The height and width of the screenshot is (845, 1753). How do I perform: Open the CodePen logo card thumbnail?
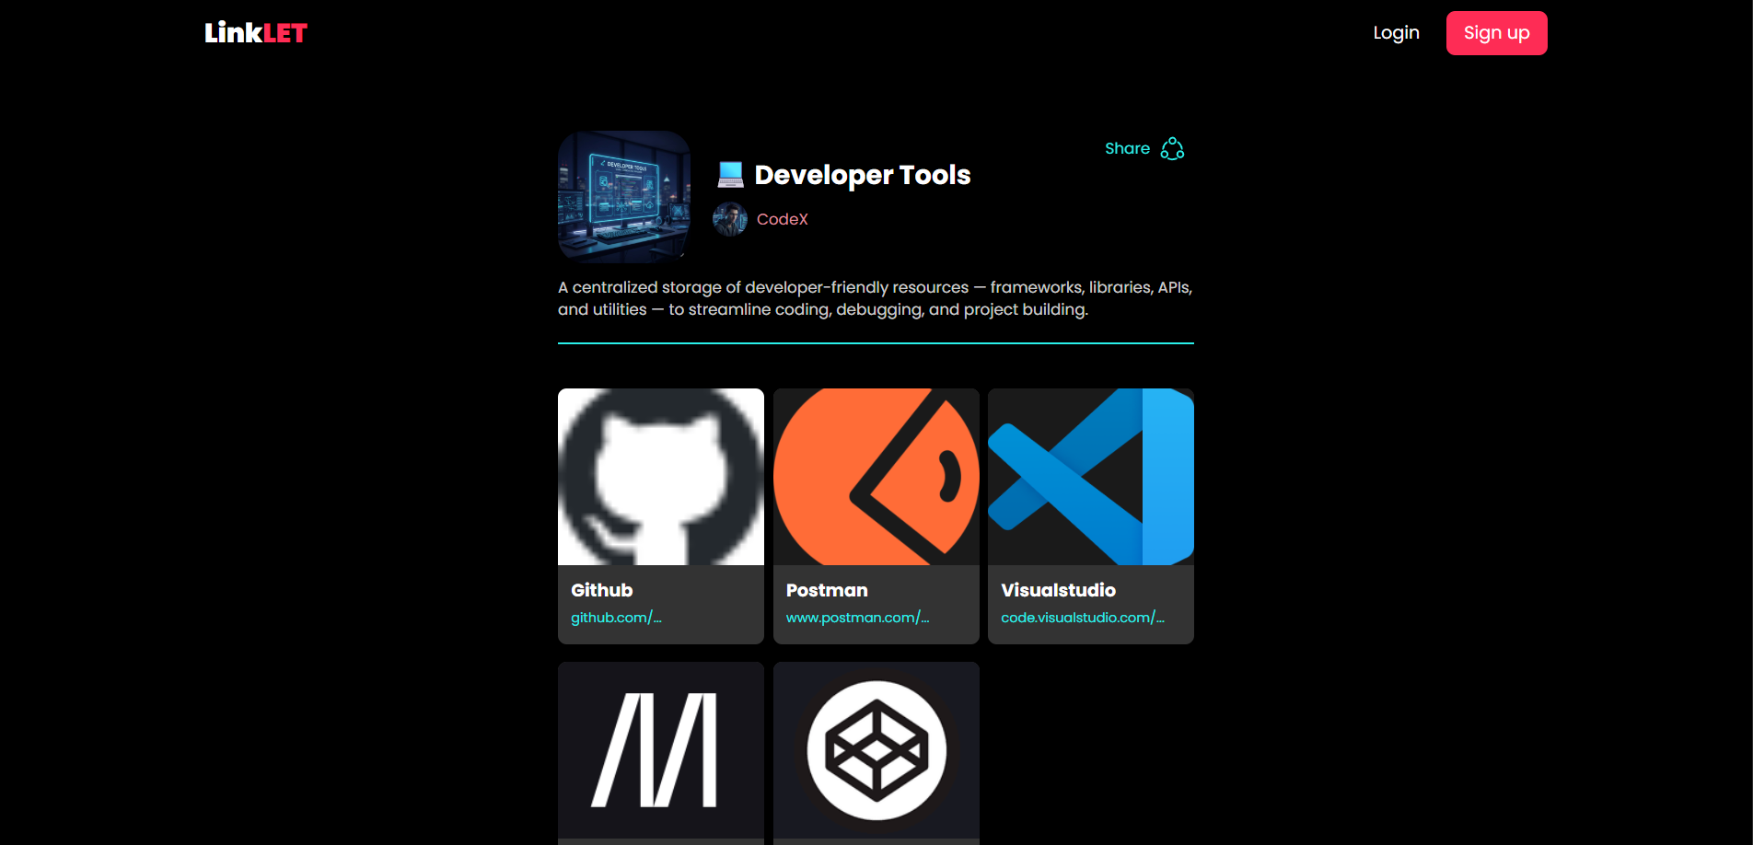pyautogui.click(x=876, y=750)
